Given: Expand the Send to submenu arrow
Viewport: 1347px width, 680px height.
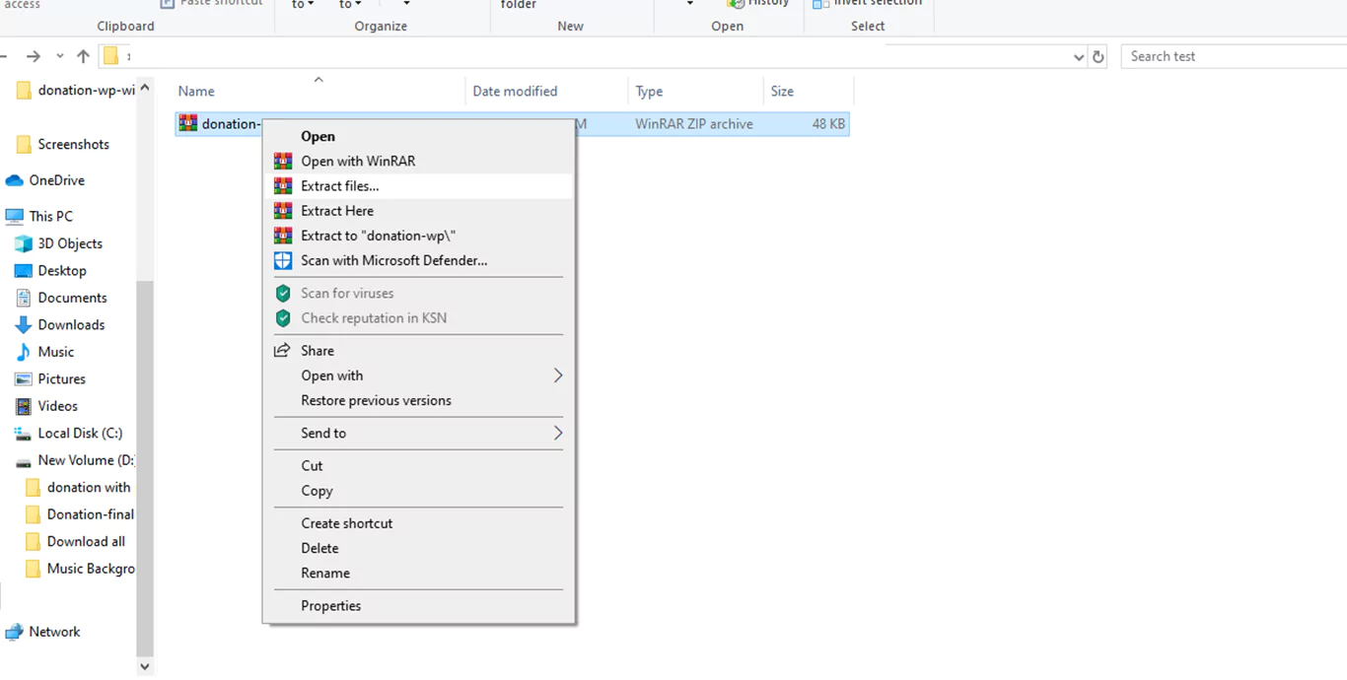Looking at the screenshot, I should [557, 434].
